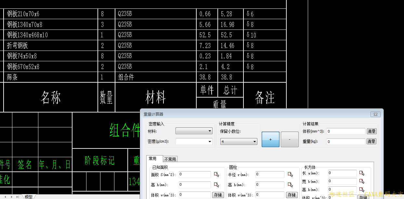Click 存储 under 长方体 volume
The image size is (404, 199).
tap(363, 197)
